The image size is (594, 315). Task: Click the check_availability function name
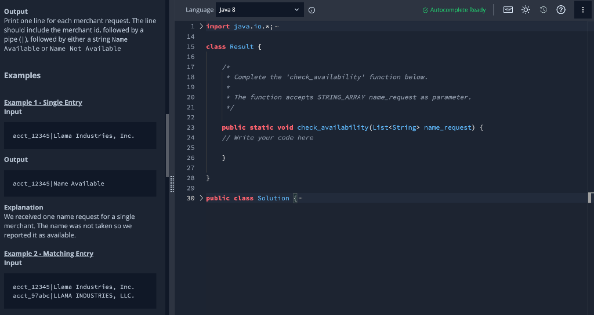coord(332,127)
